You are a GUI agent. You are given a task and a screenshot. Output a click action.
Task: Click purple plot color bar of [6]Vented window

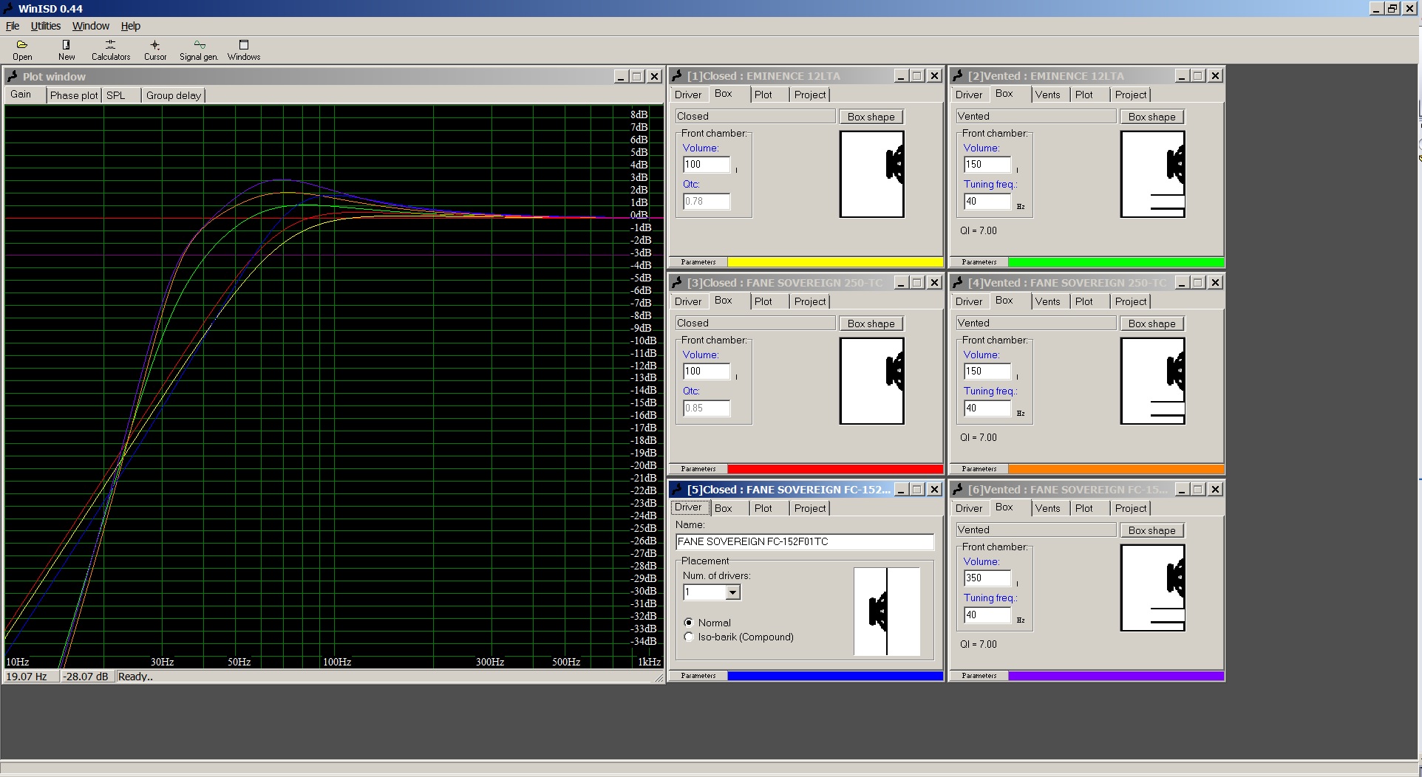click(1116, 676)
